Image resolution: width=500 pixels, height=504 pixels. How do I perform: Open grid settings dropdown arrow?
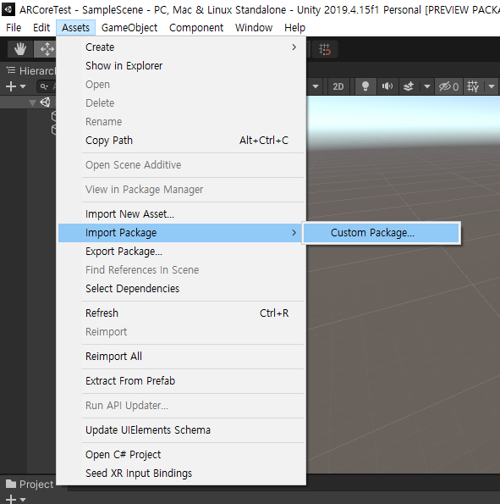tap(492, 86)
